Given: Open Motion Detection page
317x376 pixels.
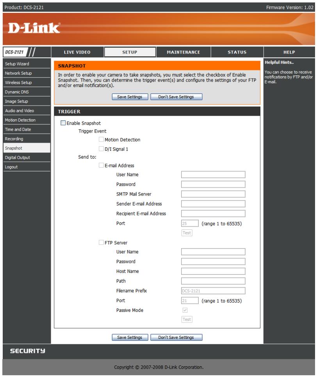Looking at the screenshot, I should click(x=27, y=120).
